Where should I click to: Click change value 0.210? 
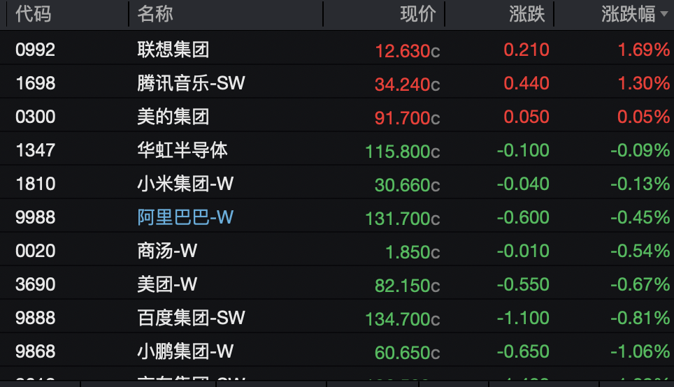(526, 50)
